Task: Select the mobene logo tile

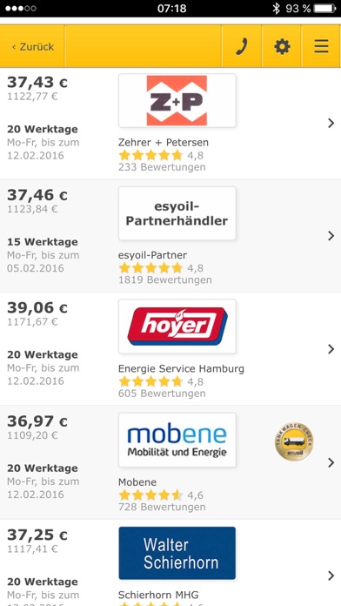Action: (x=177, y=440)
